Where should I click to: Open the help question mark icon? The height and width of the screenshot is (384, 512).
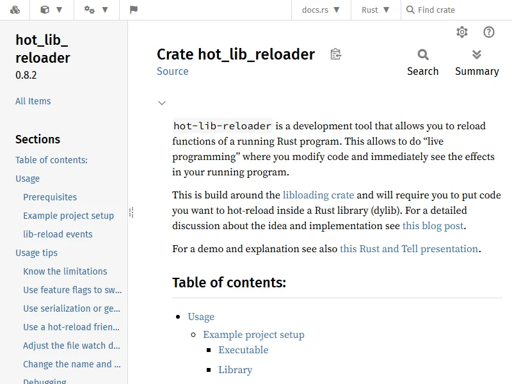click(x=489, y=33)
